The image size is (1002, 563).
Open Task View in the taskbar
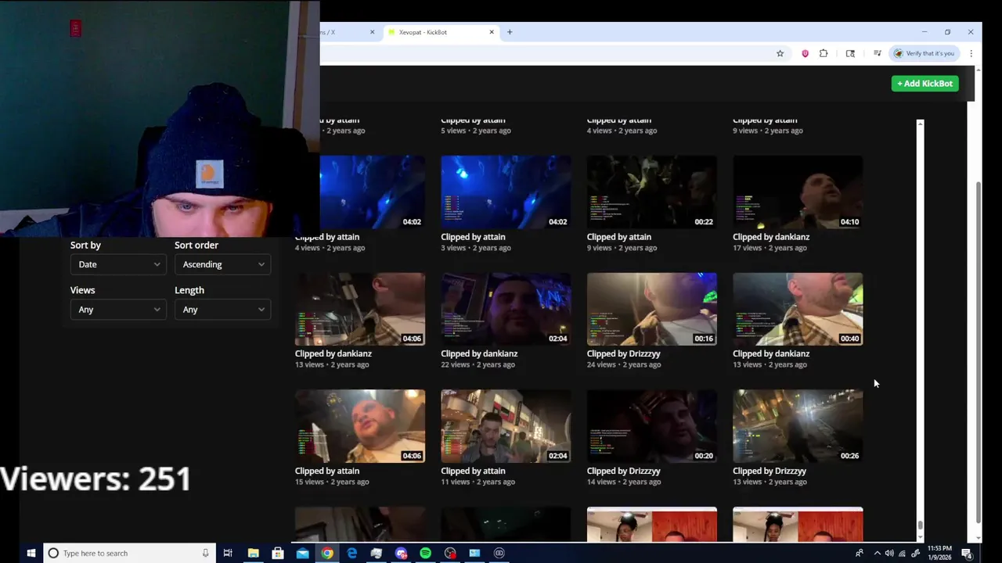228,553
